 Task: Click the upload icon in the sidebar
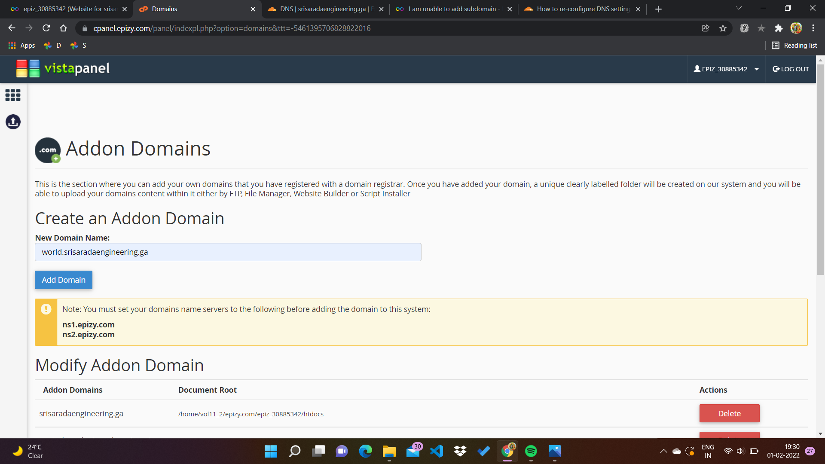pyautogui.click(x=13, y=122)
